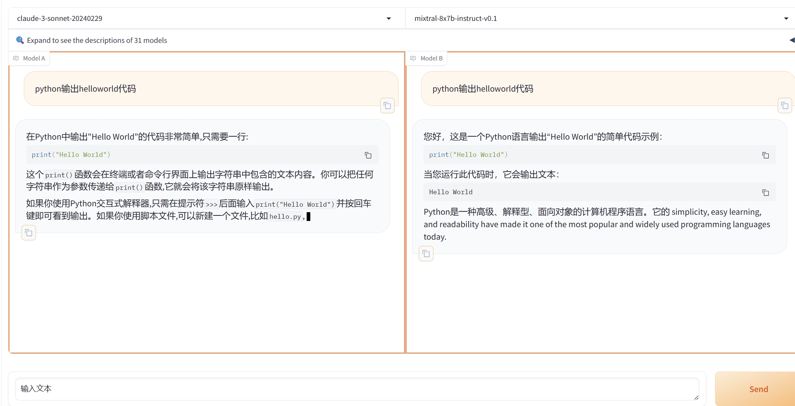Click resize handle of text input
Screen dimensions: 795x406
click(x=696, y=398)
